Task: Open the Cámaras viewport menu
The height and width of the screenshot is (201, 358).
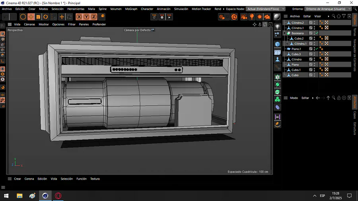Action: pyautogui.click(x=29, y=24)
